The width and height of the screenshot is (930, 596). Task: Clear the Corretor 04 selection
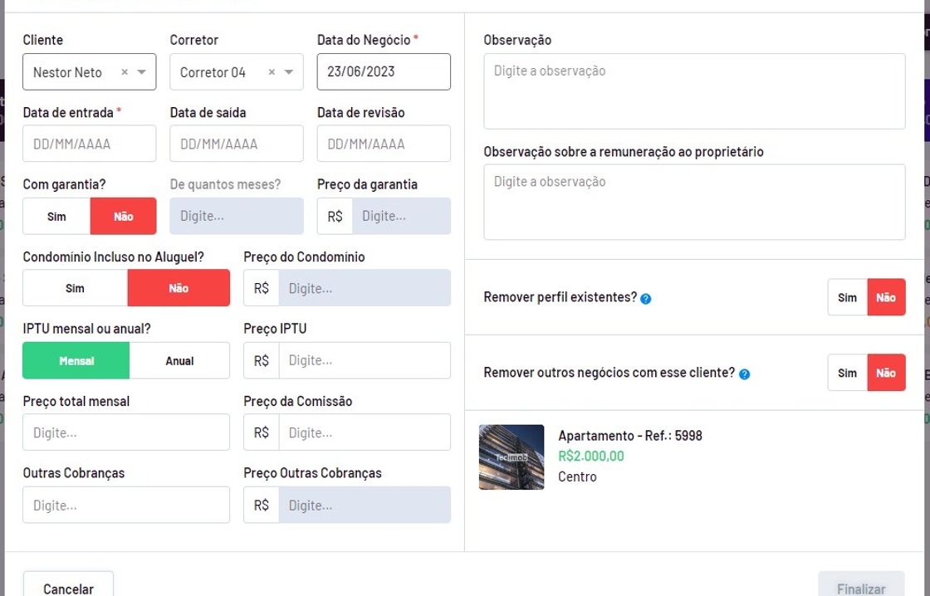click(x=272, y=72)
